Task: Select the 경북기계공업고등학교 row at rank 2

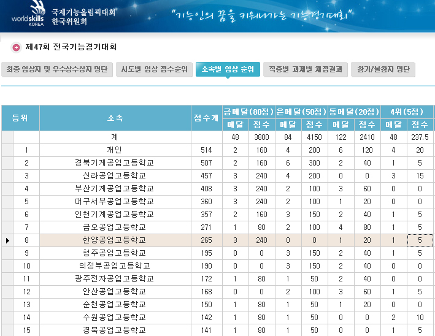Action: (x=115, y=163)
